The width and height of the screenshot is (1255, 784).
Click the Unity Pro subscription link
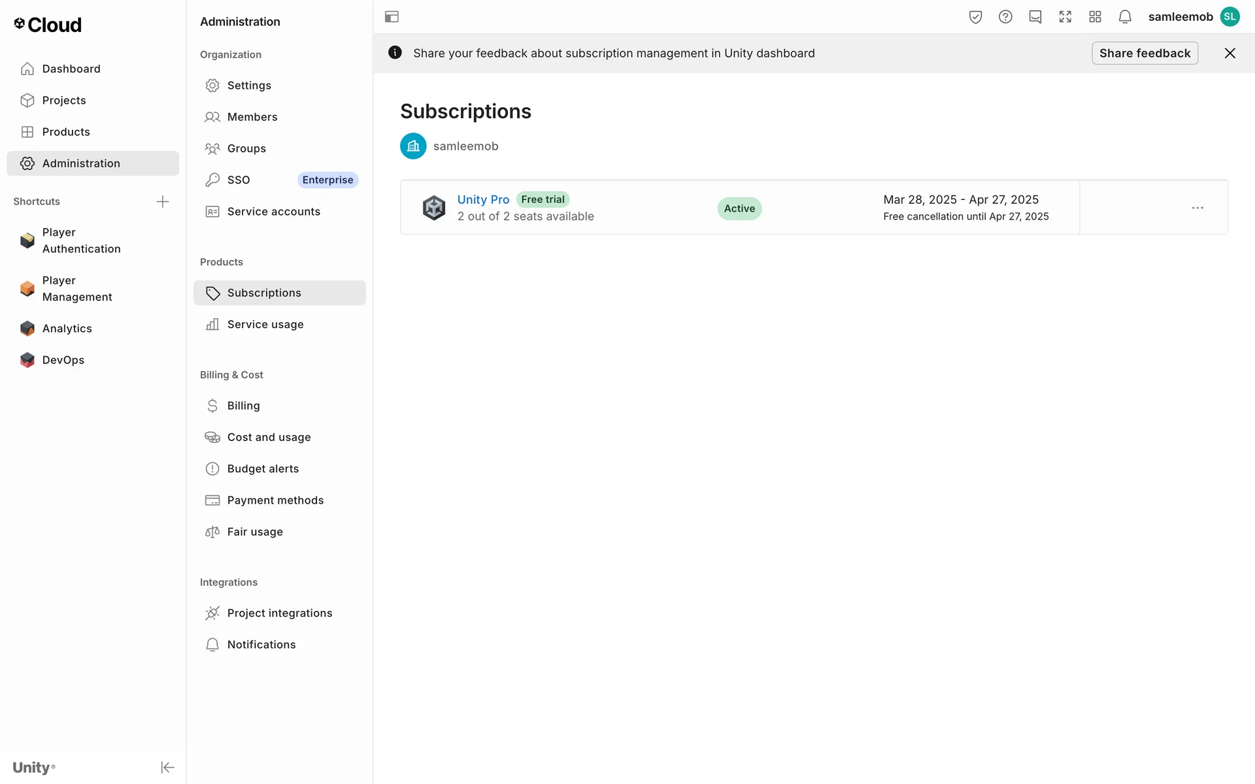pos(482,199)
